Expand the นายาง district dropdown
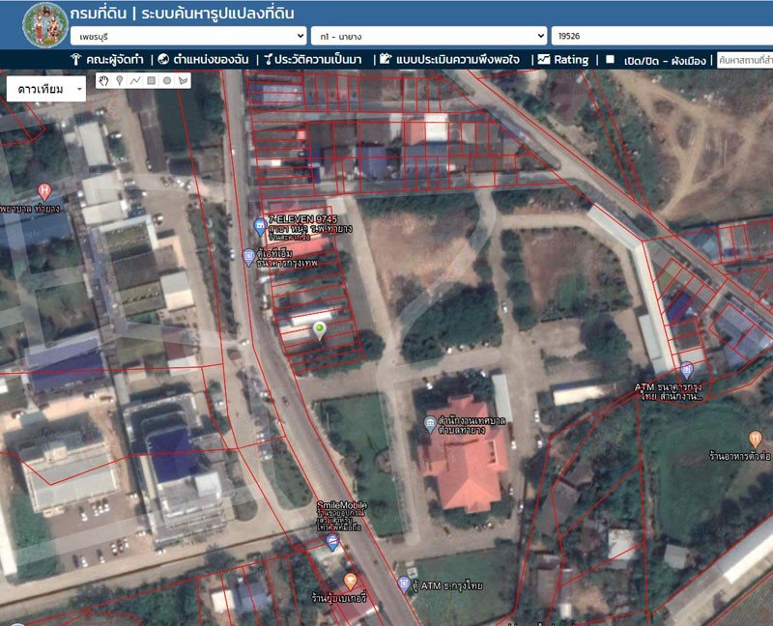The width and height of the screenshot is (773, 626). 429,37
